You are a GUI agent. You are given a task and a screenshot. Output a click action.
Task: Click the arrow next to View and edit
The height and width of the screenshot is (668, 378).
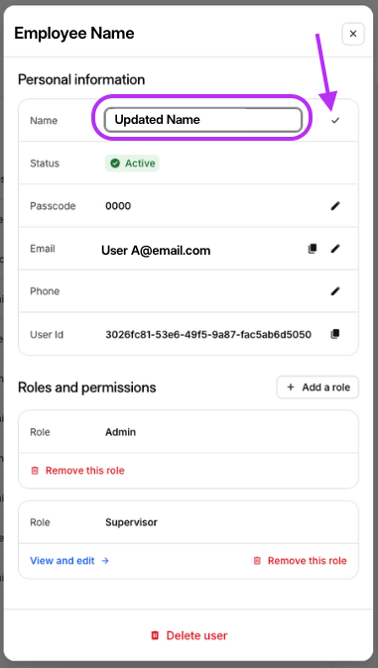click(105, 561)
